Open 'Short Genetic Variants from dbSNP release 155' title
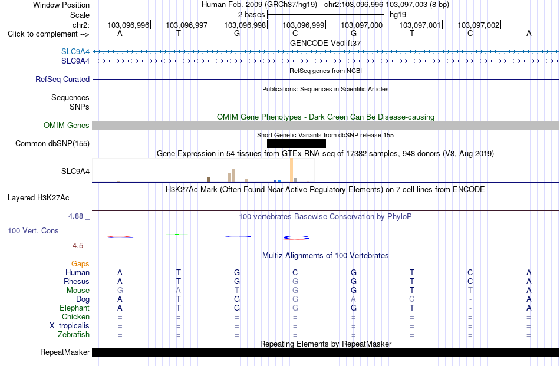Screen dimensions: 560x366 click(x=325, y=136)
